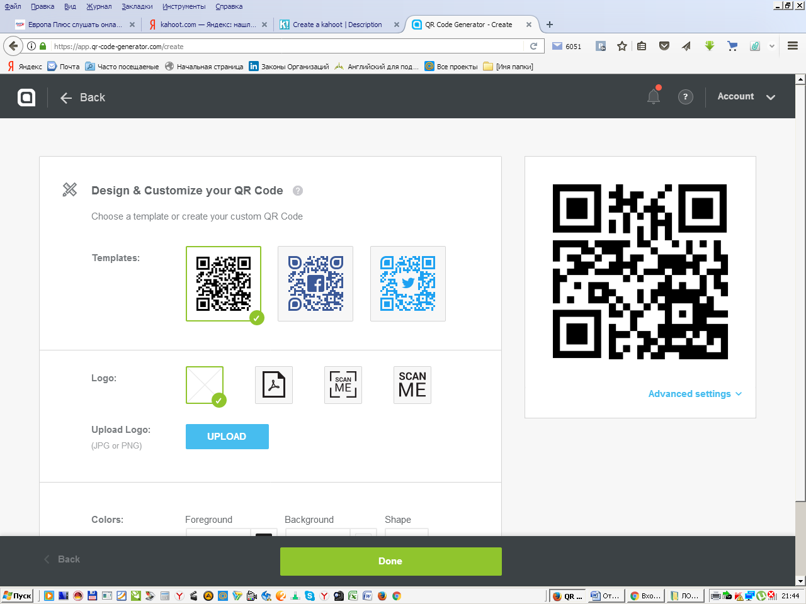Bookmark page with the star icon
Image resolution: width=806 pixels, height=604 pixels.
tap(622, 46)
